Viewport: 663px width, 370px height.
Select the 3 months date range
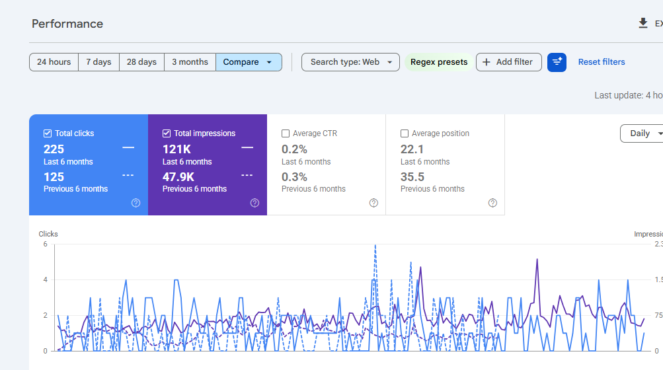pos(190,62)
